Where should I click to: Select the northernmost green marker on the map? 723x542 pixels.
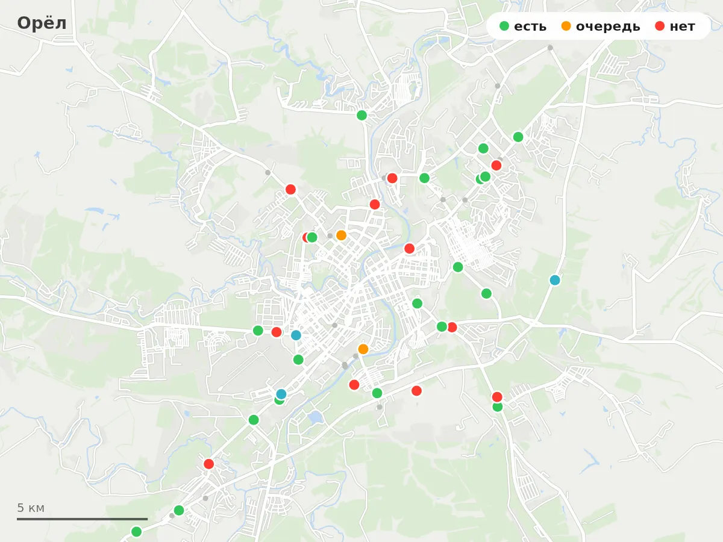[x=361, y=115]
